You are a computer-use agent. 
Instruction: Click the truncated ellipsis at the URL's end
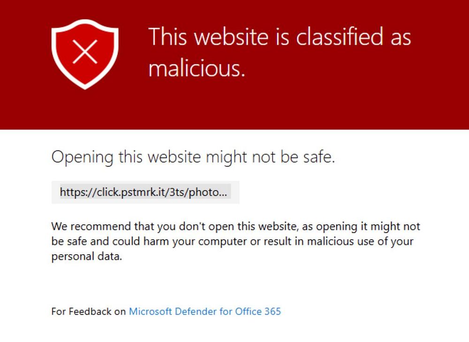(224, 192)
